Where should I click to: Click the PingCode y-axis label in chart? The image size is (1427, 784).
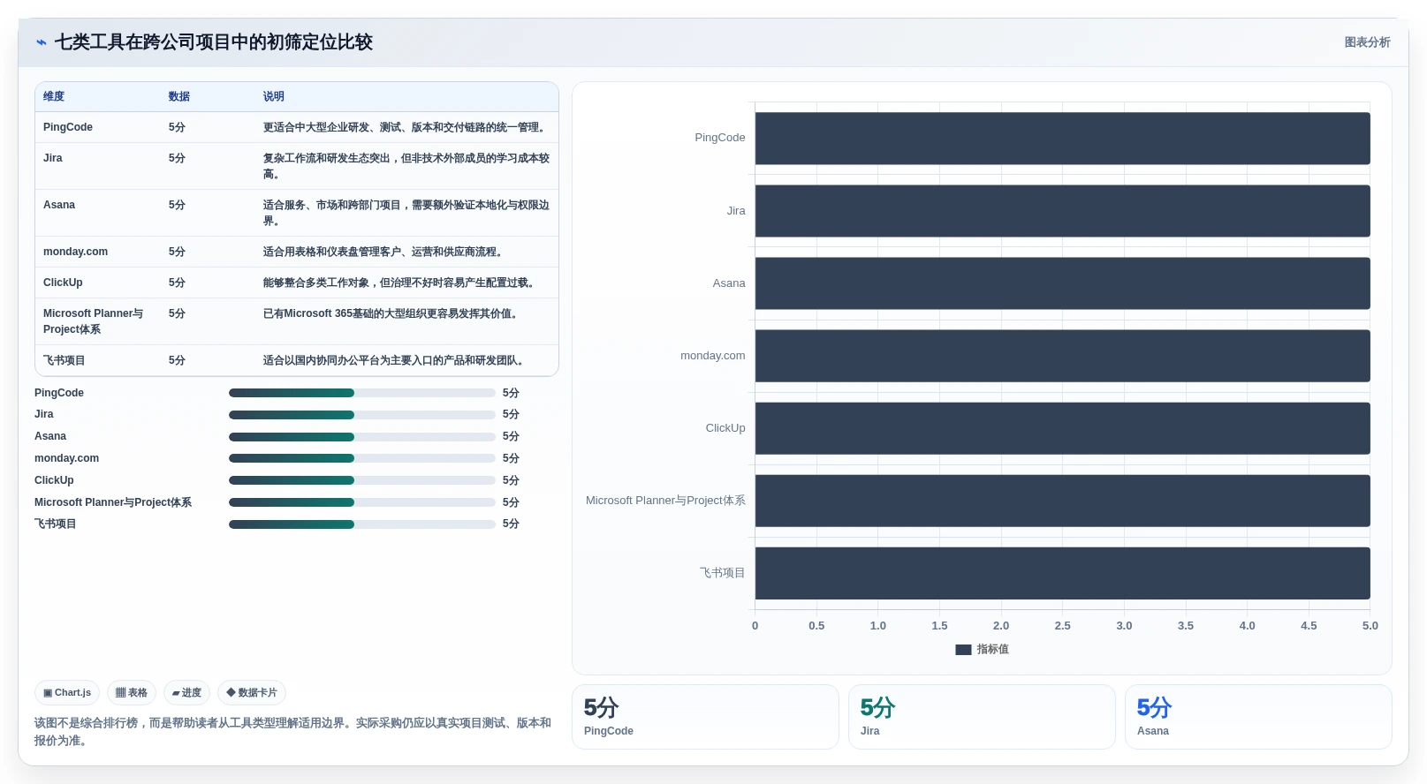point(720,138)
